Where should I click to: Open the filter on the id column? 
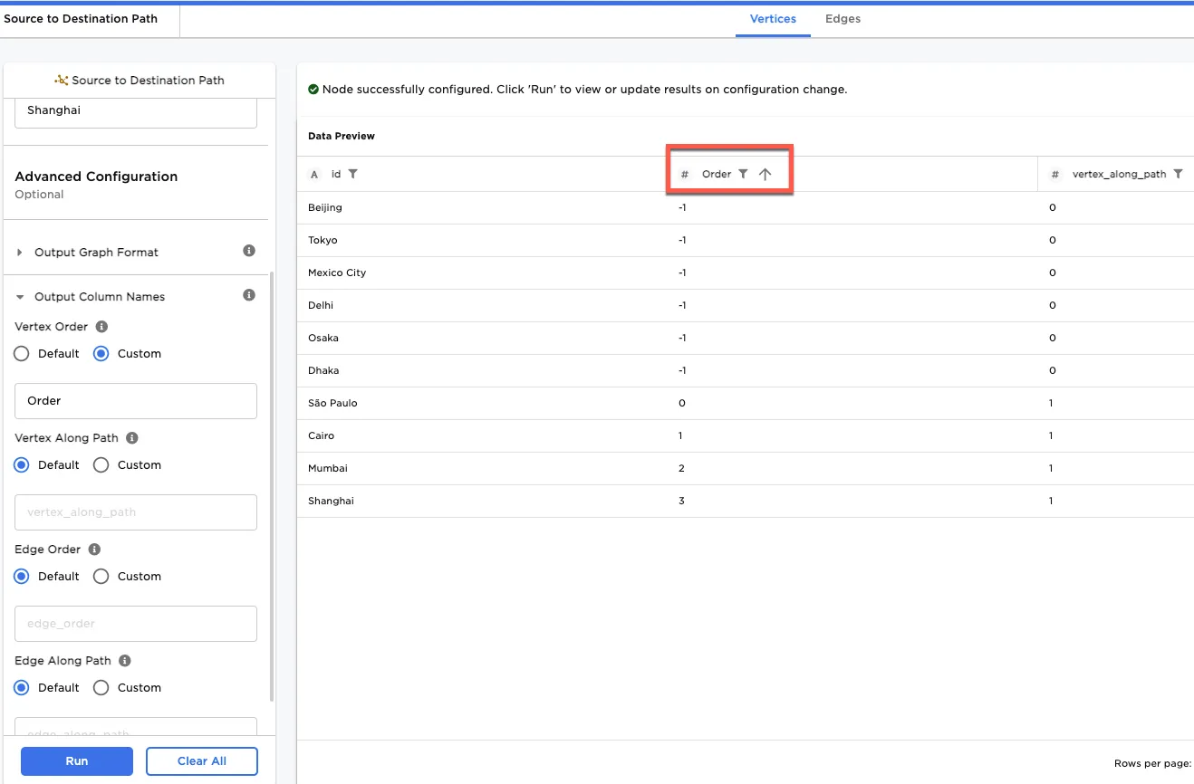[x=352, y=173]
